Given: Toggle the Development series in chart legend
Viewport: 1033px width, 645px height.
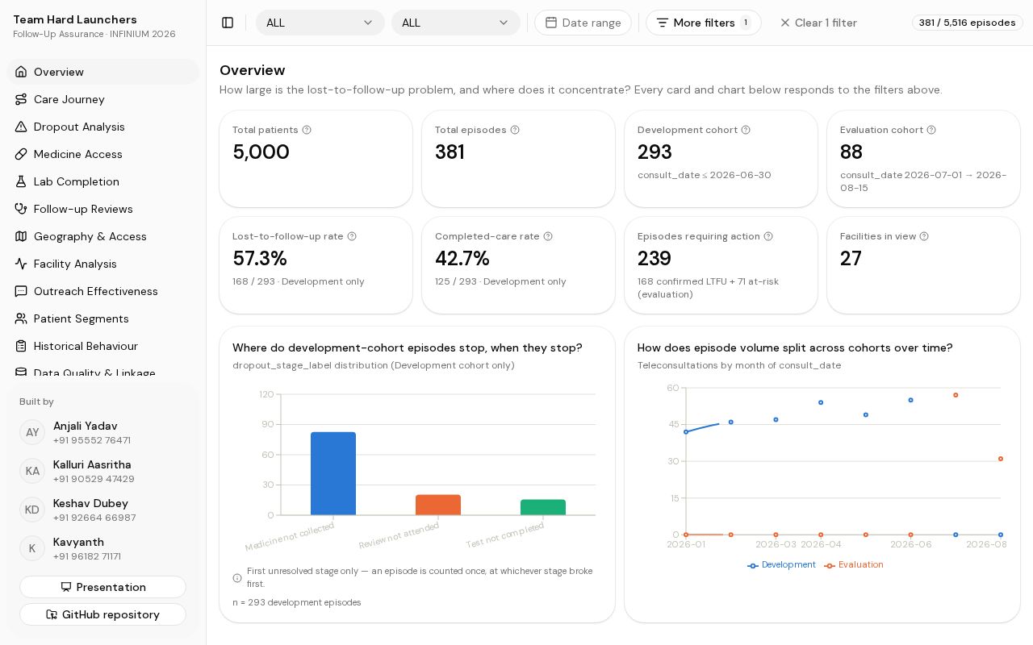Looking at the screenshot, I should (x=782, y=565).
